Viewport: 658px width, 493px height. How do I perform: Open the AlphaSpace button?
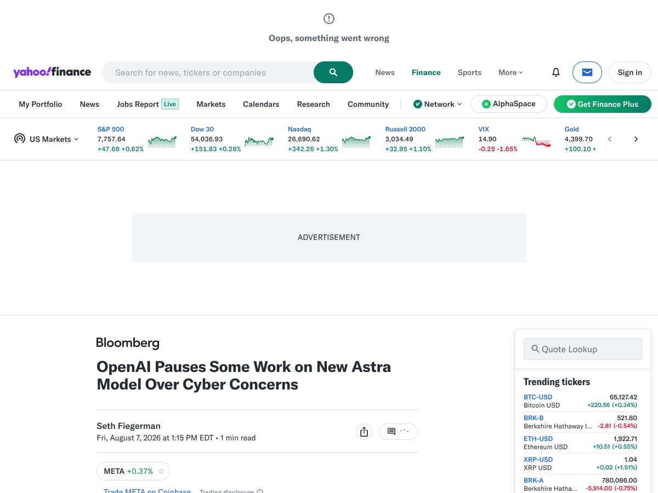(x=509, y=104)
